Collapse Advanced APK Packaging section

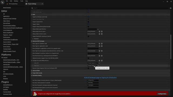point(32,41)
